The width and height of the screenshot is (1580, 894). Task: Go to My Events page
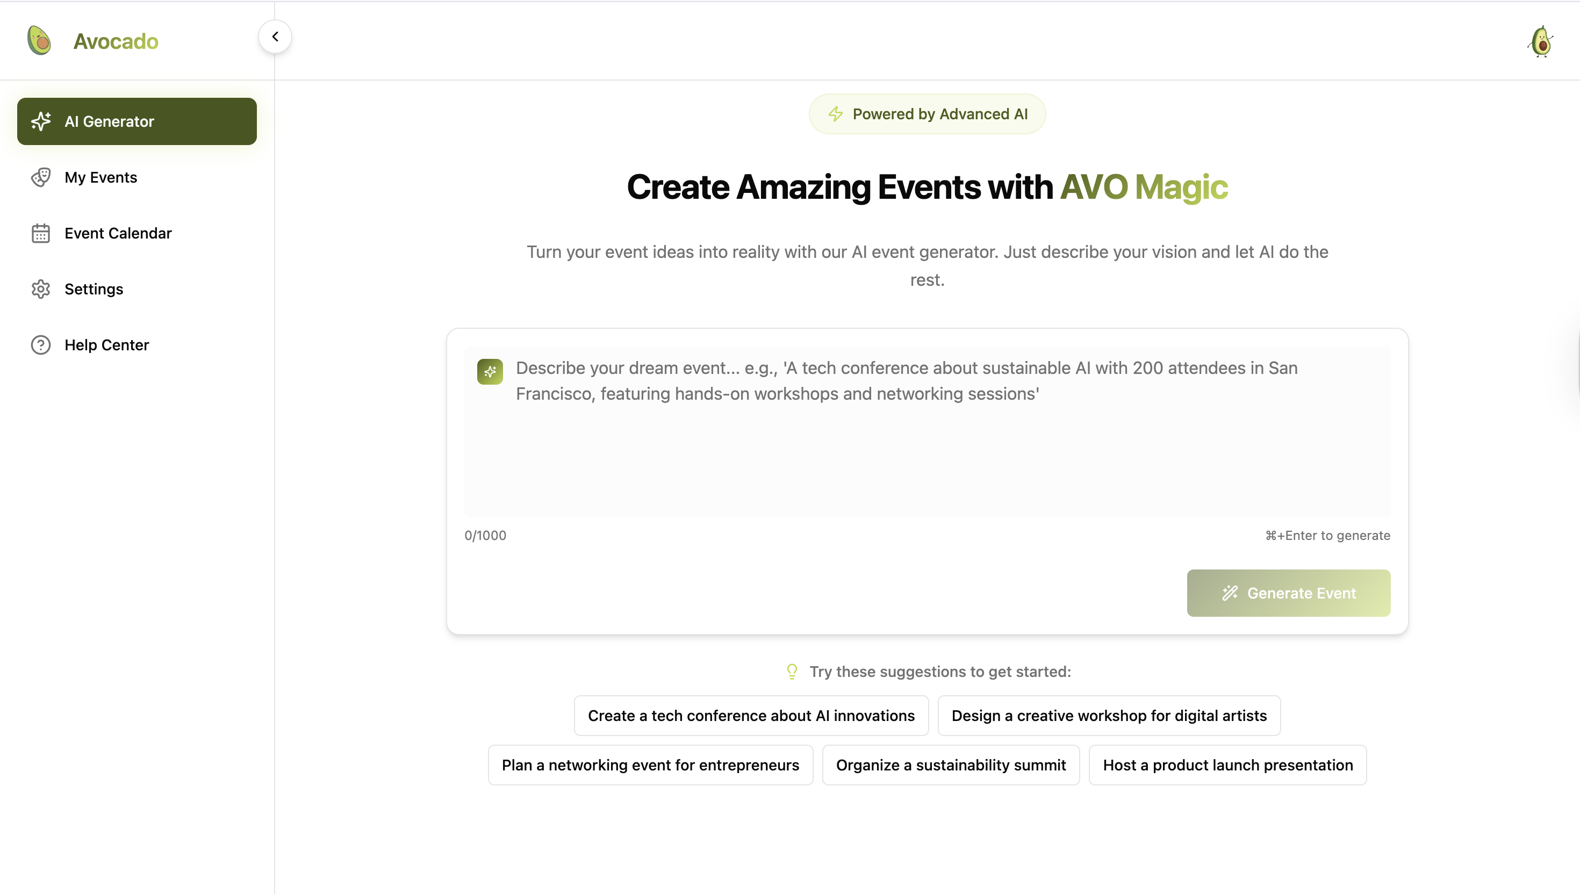click(100, 177)
